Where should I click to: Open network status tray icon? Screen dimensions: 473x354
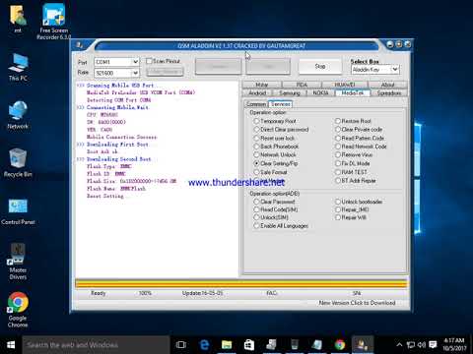tap(411, 344)
